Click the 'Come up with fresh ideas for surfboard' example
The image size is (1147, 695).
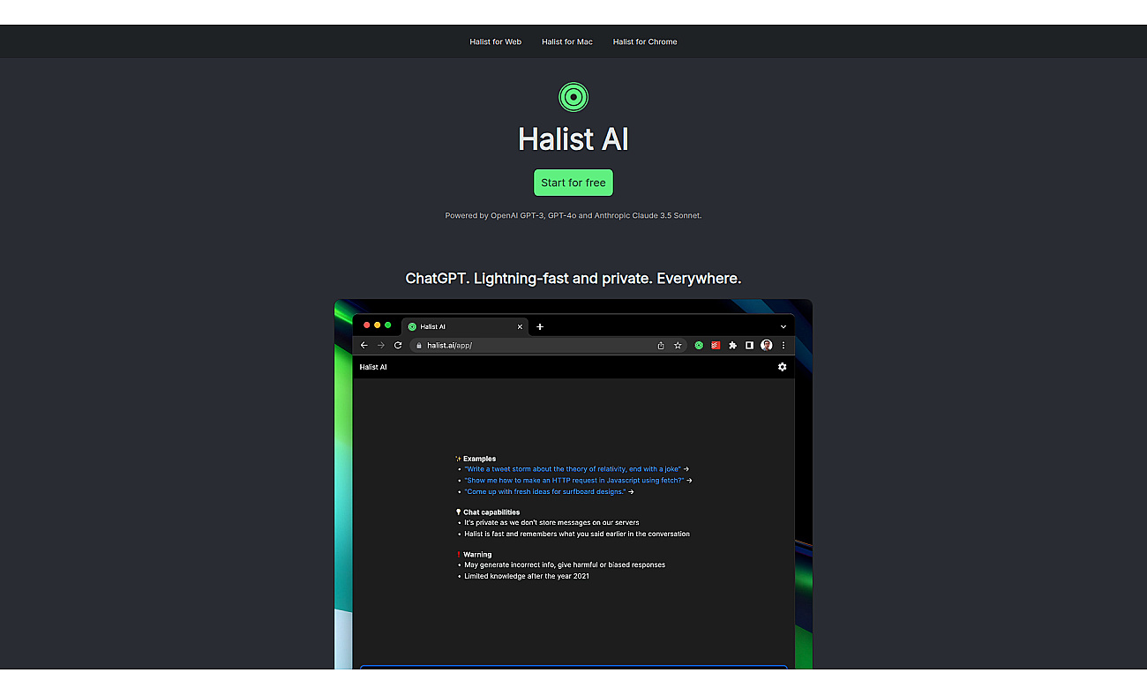tap(545, 491)
